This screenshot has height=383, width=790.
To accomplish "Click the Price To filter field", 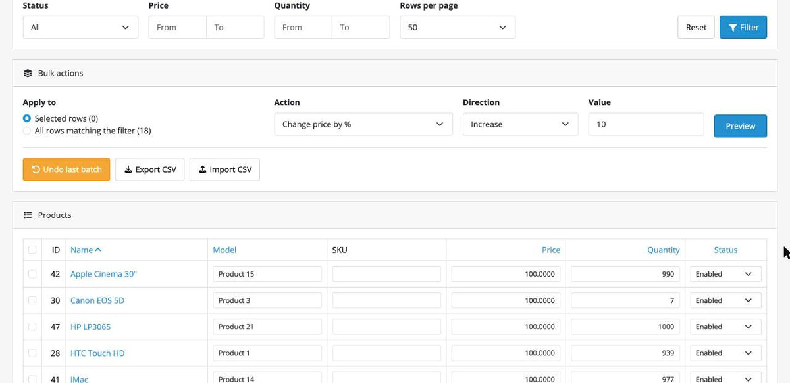I will [x=235, y=28].
